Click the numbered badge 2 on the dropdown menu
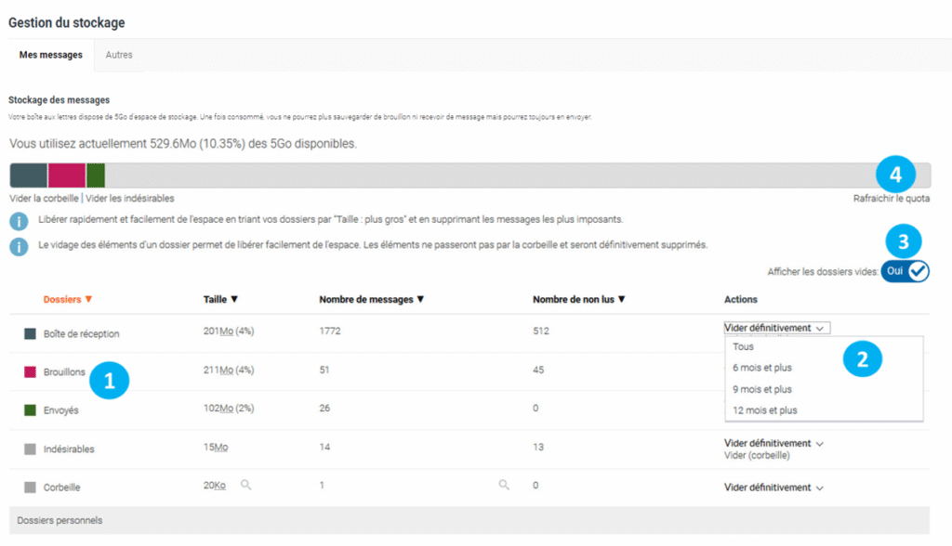Screen dimensions: 952x546 pos(863,357)
